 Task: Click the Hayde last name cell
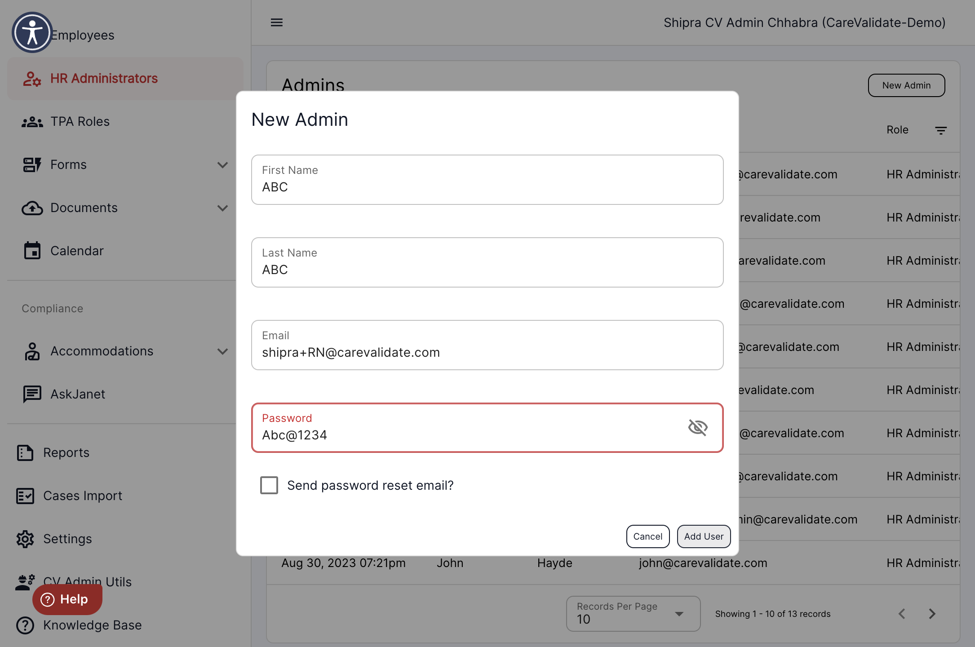pyautogui.click(x=554, y=563)
